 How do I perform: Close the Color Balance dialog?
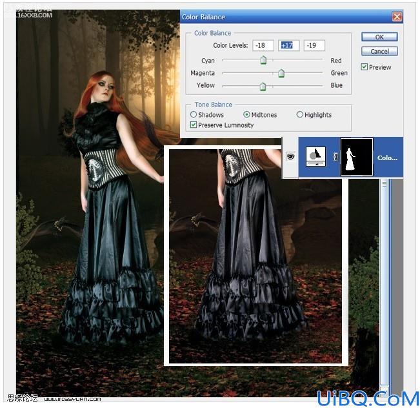coord(397,17)
